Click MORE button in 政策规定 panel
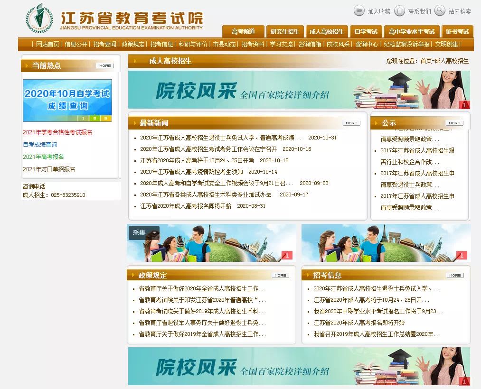The height and width of the screenshot is (389, 481). point(280,275)
